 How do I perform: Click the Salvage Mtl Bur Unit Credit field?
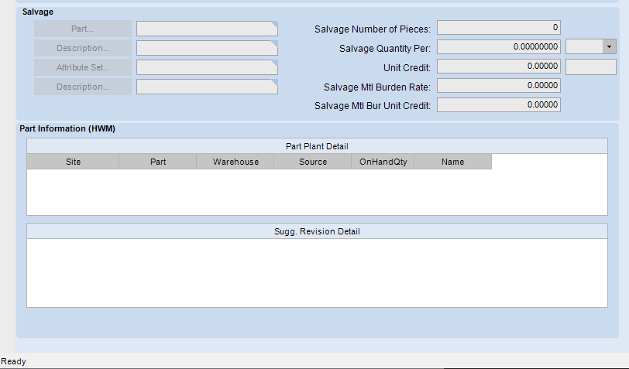click(499, 105)
